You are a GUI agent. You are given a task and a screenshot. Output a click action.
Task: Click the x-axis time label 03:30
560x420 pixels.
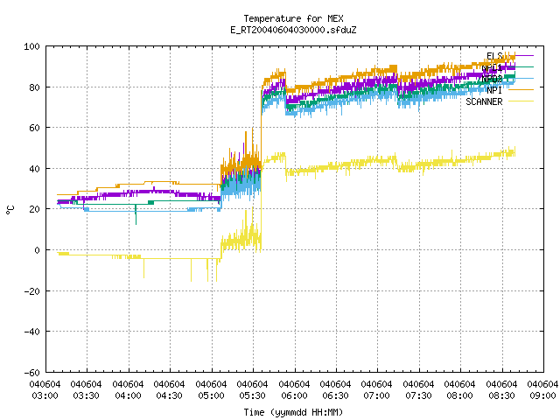(86, 395)
